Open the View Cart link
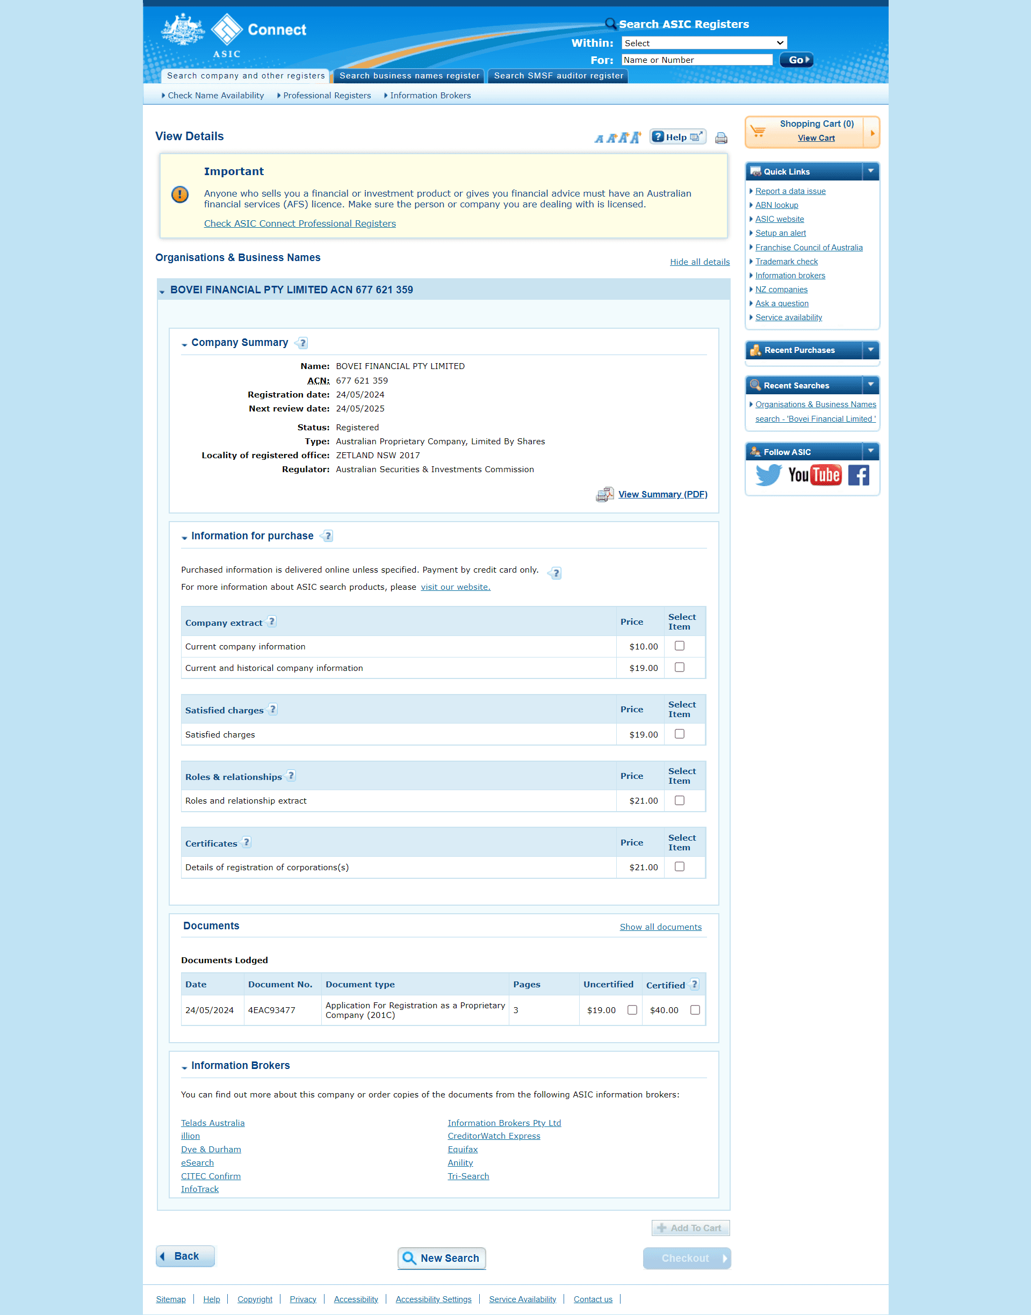The height and width of the screenshot is (1315, 1031). pyautogui.click(x=816, y=138)
